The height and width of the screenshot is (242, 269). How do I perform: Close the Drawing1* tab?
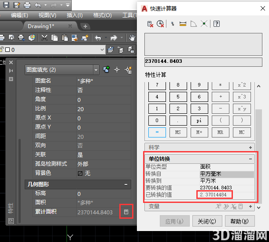coord(70,26)
